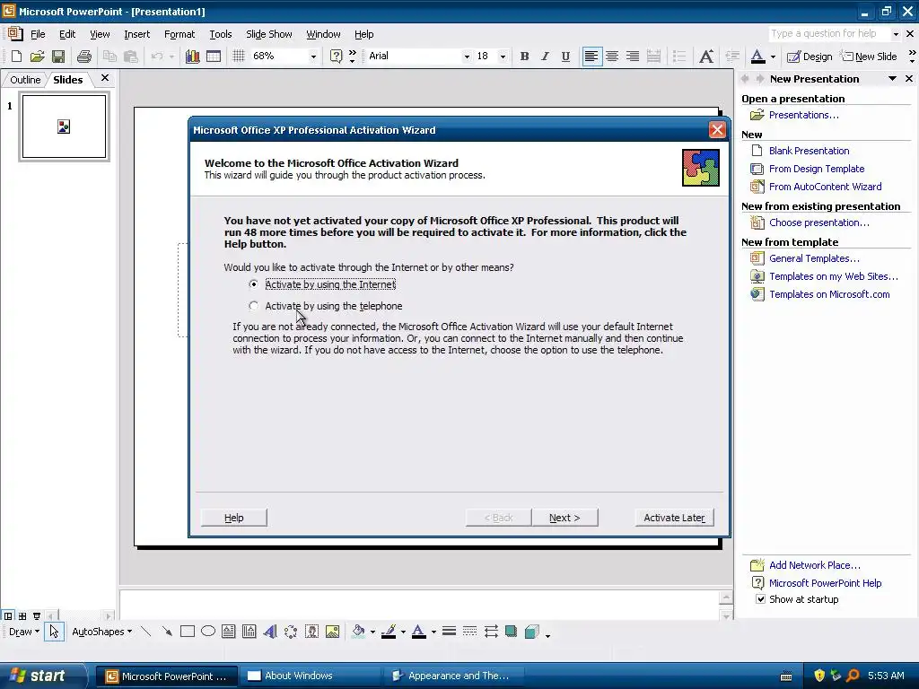Select the Rectangle drawing tool
The width and height of the screenshot is (919, 689).
pos(188,632)
